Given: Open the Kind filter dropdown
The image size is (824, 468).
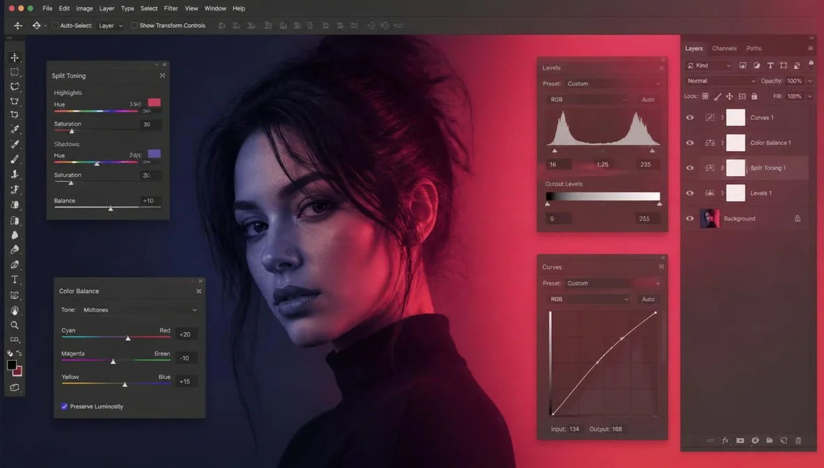Looking at the screenshot, I should 709,65.
